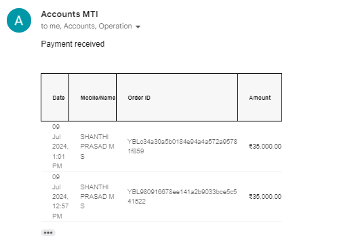The width and height of the screenshot is (352, 247).
Task: Open the Accounts MTI sender name
Action: point(69,14)
